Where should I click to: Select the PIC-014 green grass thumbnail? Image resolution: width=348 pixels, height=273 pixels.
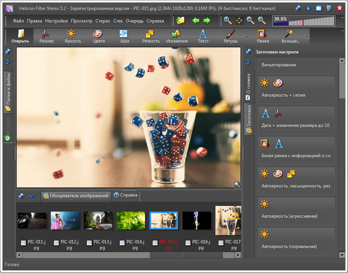pyautogui.click(x=130, y=220)
